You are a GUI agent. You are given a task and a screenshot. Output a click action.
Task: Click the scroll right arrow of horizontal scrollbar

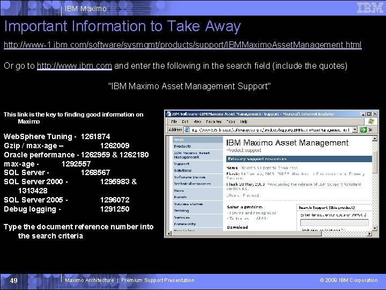369,233
